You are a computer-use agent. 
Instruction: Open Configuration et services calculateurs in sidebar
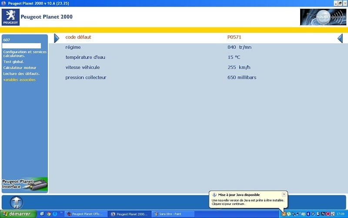[25, 54]
